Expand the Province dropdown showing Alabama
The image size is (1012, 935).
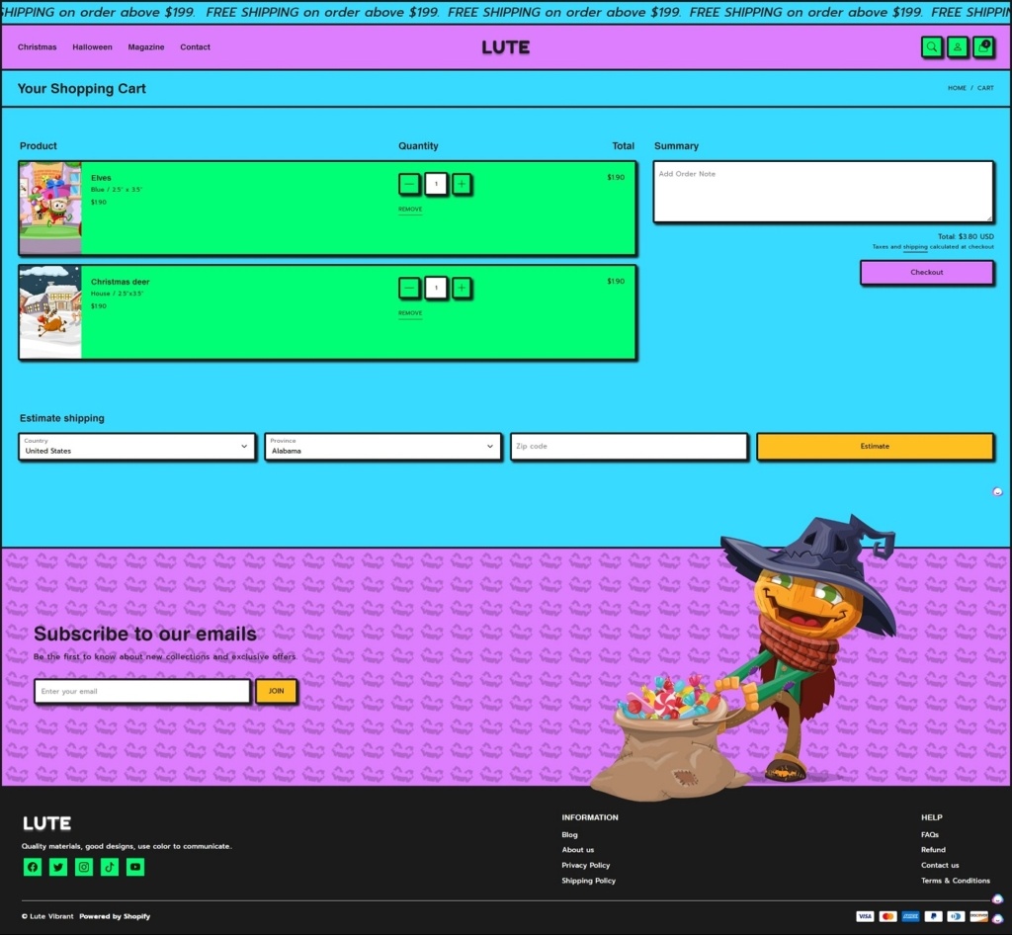382,447
